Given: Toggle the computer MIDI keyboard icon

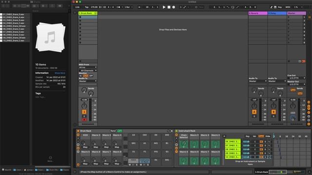Looking at the screenshot, I should [275, 7].
